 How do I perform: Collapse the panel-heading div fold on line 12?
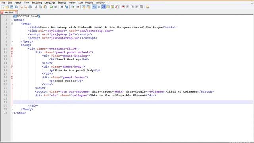[12, 56]
